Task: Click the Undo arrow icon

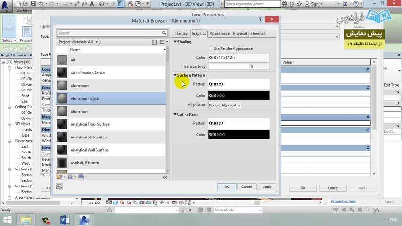Action: pos(41,4)
